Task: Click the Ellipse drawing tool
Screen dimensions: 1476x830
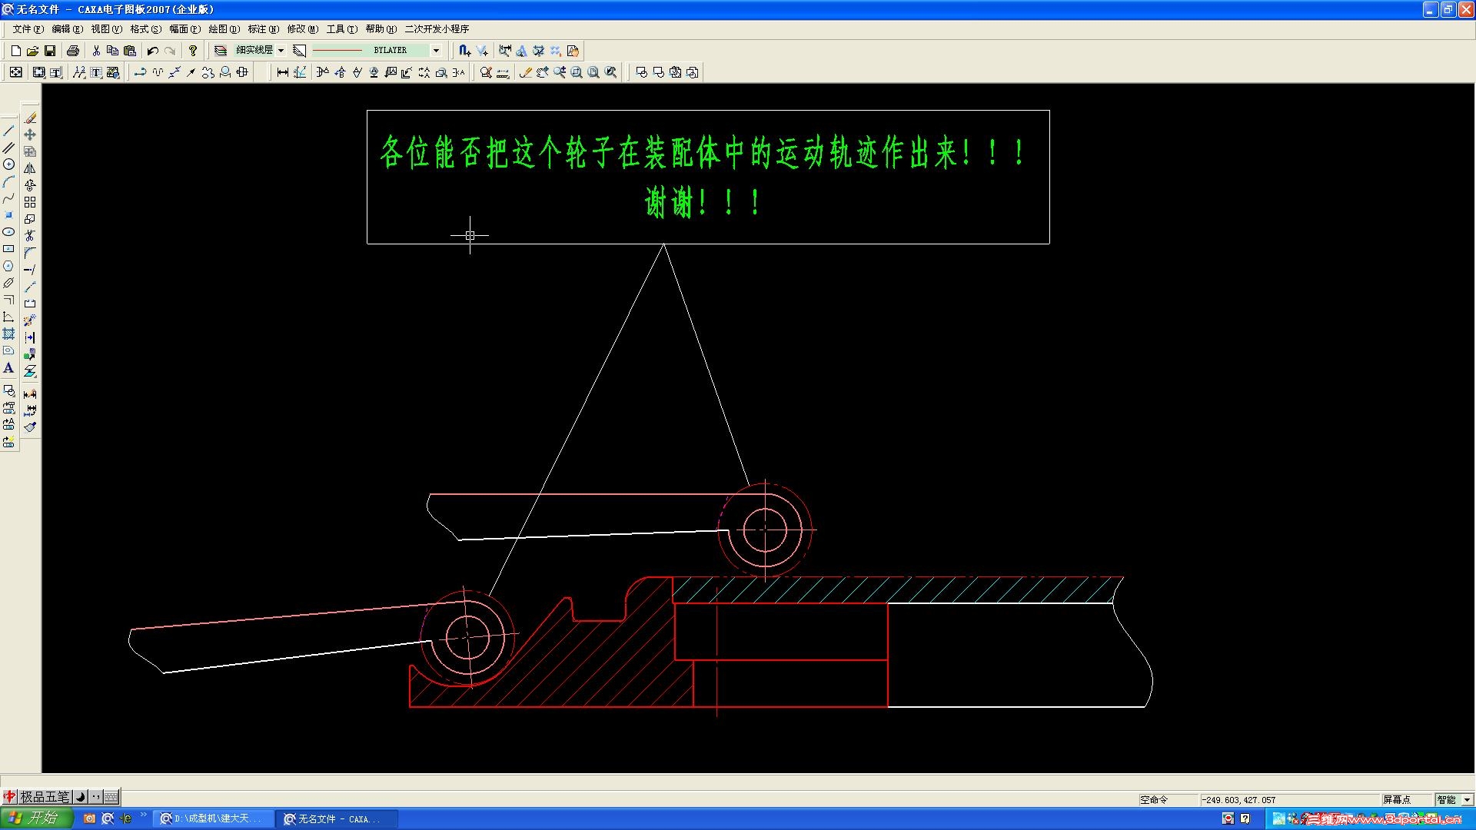Action: pyautogui.click(x=8, y=232)
